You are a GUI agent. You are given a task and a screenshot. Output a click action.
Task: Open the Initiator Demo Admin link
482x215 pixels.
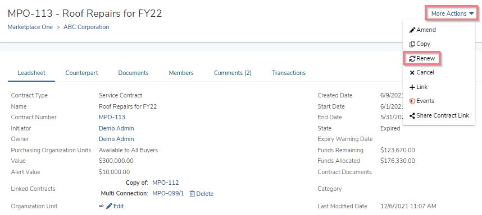pyautogui.click(x=116, y=128)
